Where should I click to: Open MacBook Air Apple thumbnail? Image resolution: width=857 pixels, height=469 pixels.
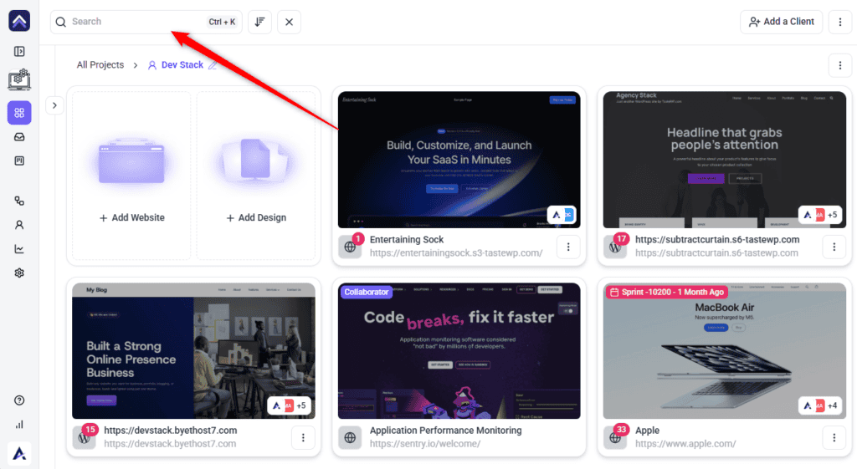tap(724, 350)
